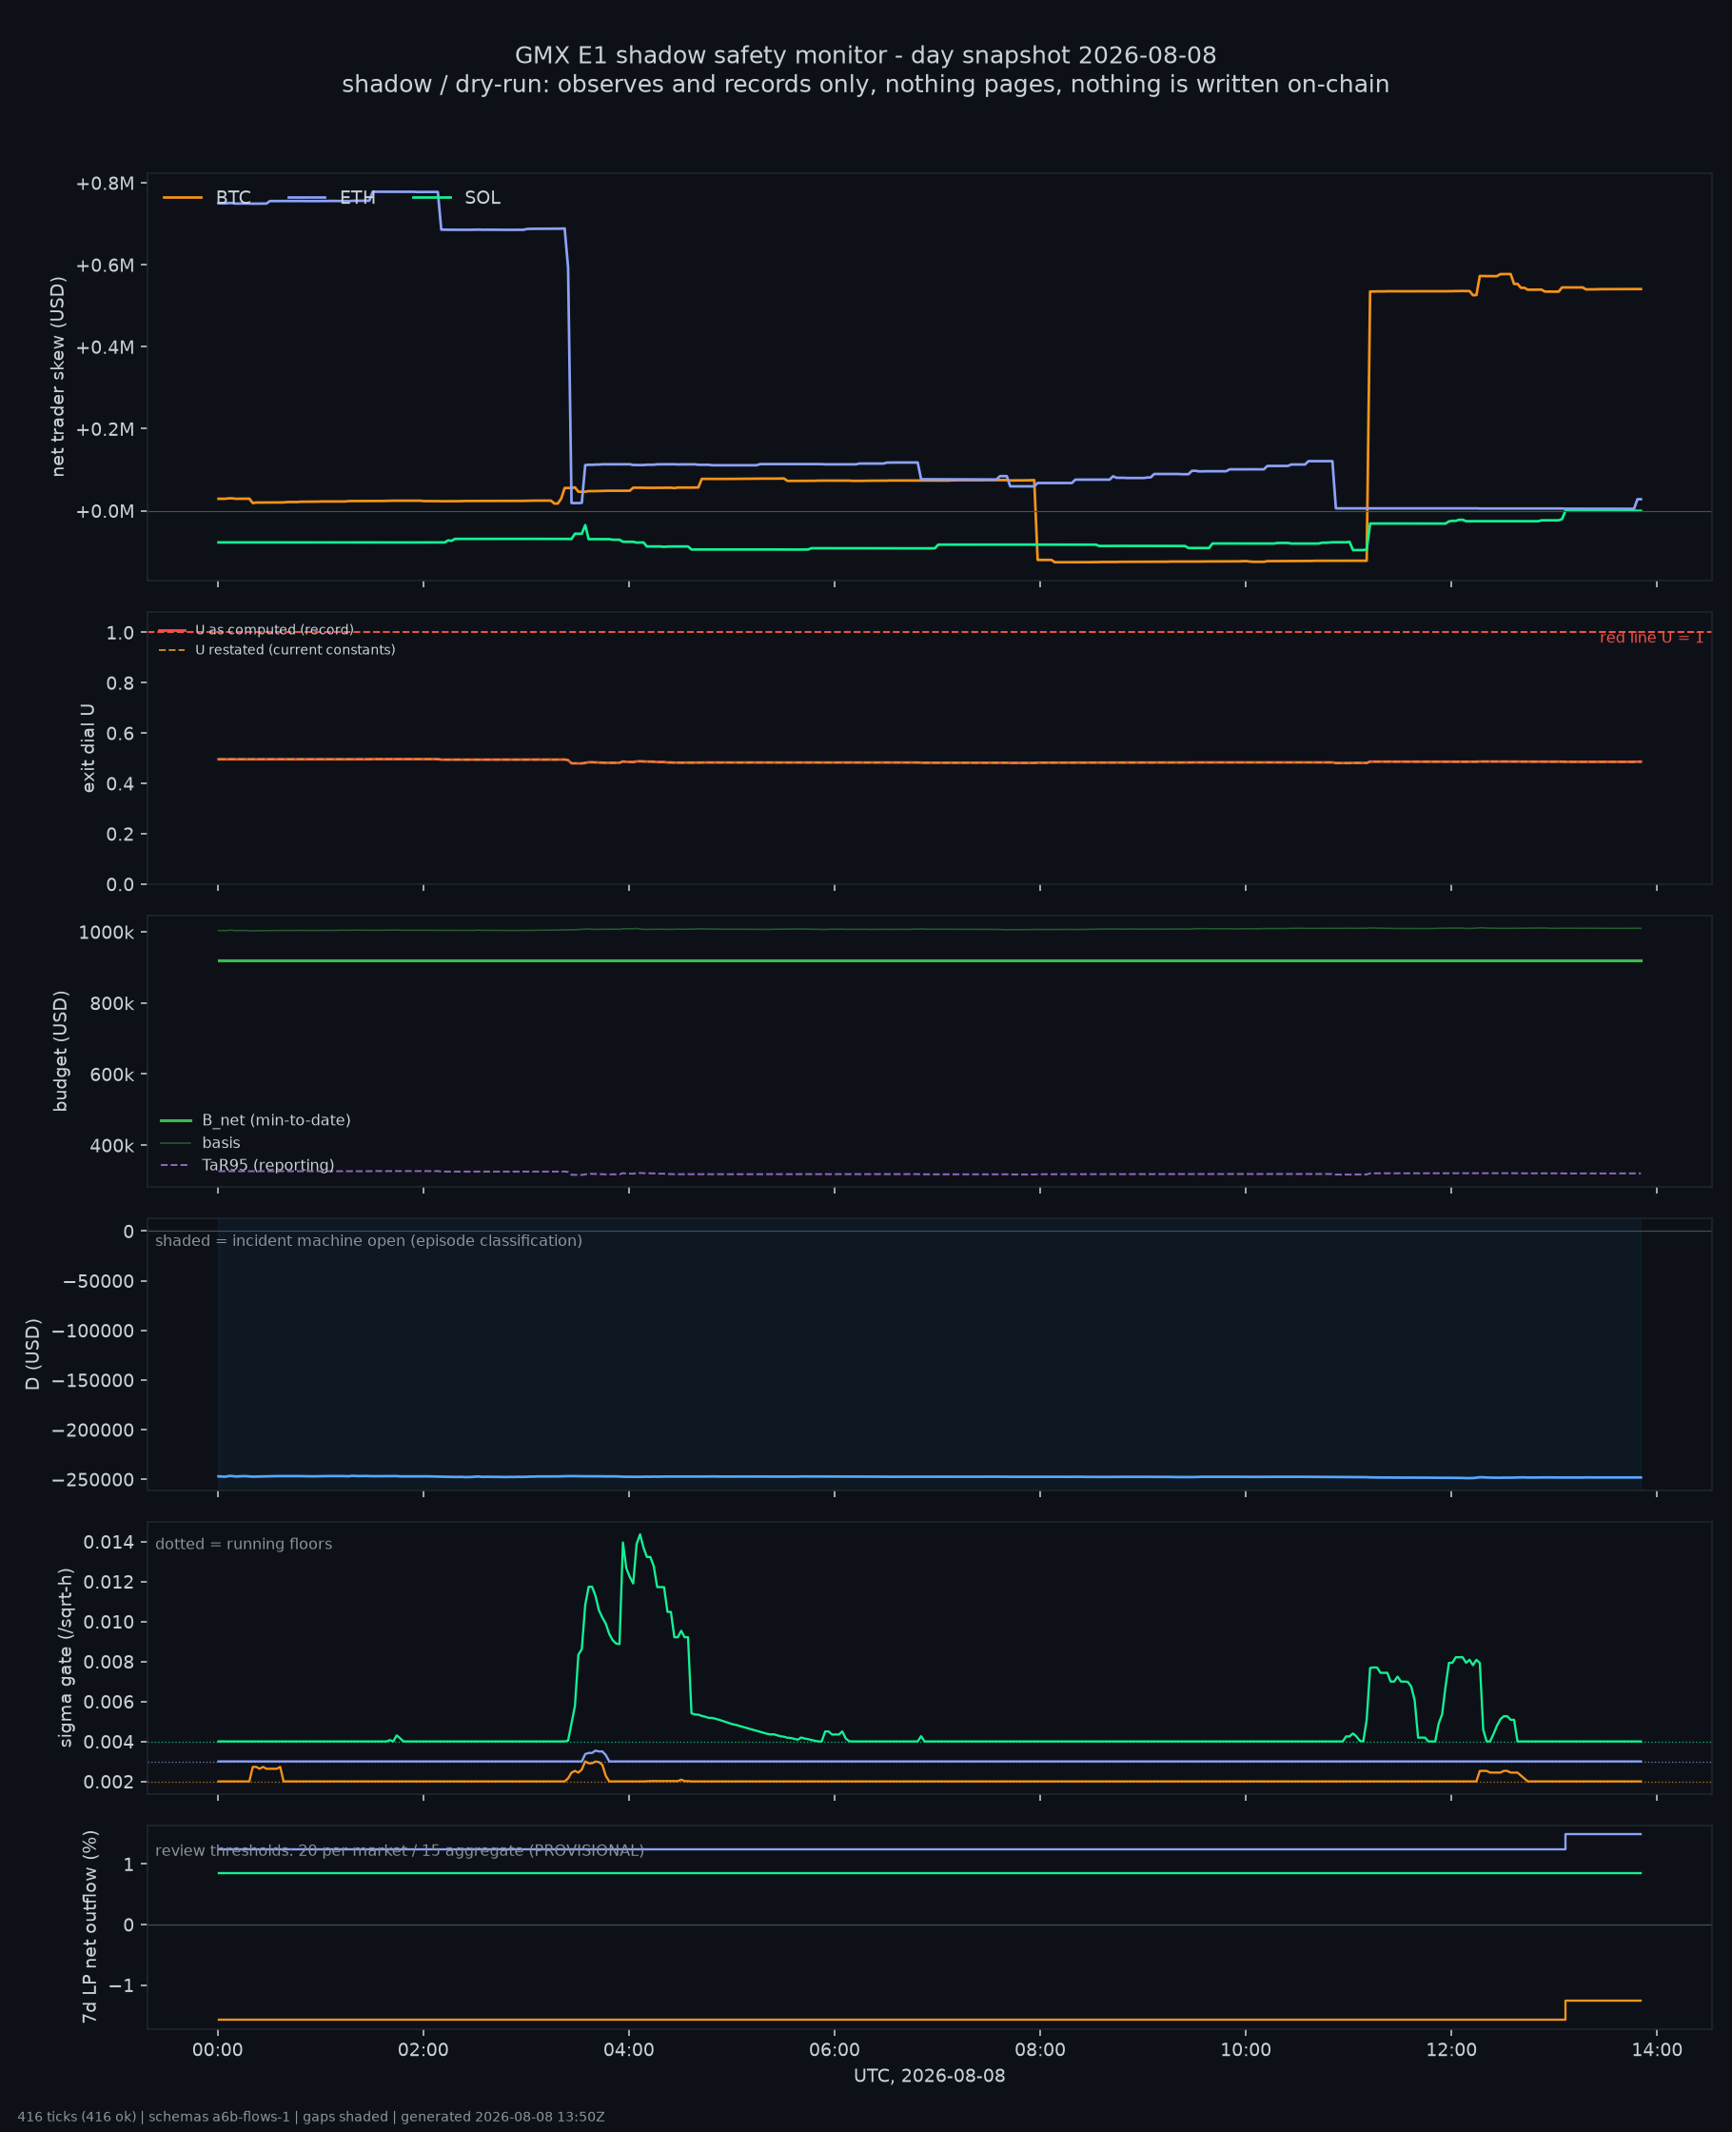Click the '−100000' D axis tick label

(93, 1331)
